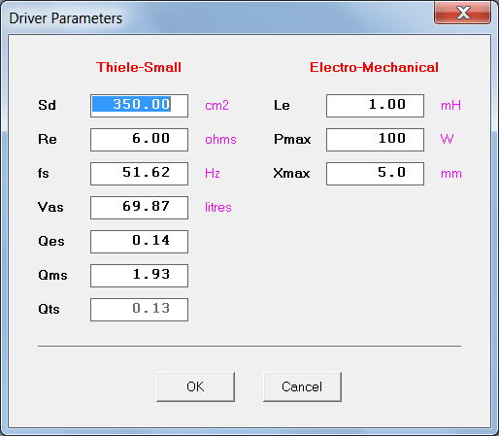
Task: Click the Qes parameter label
Action: coord(51,241)
